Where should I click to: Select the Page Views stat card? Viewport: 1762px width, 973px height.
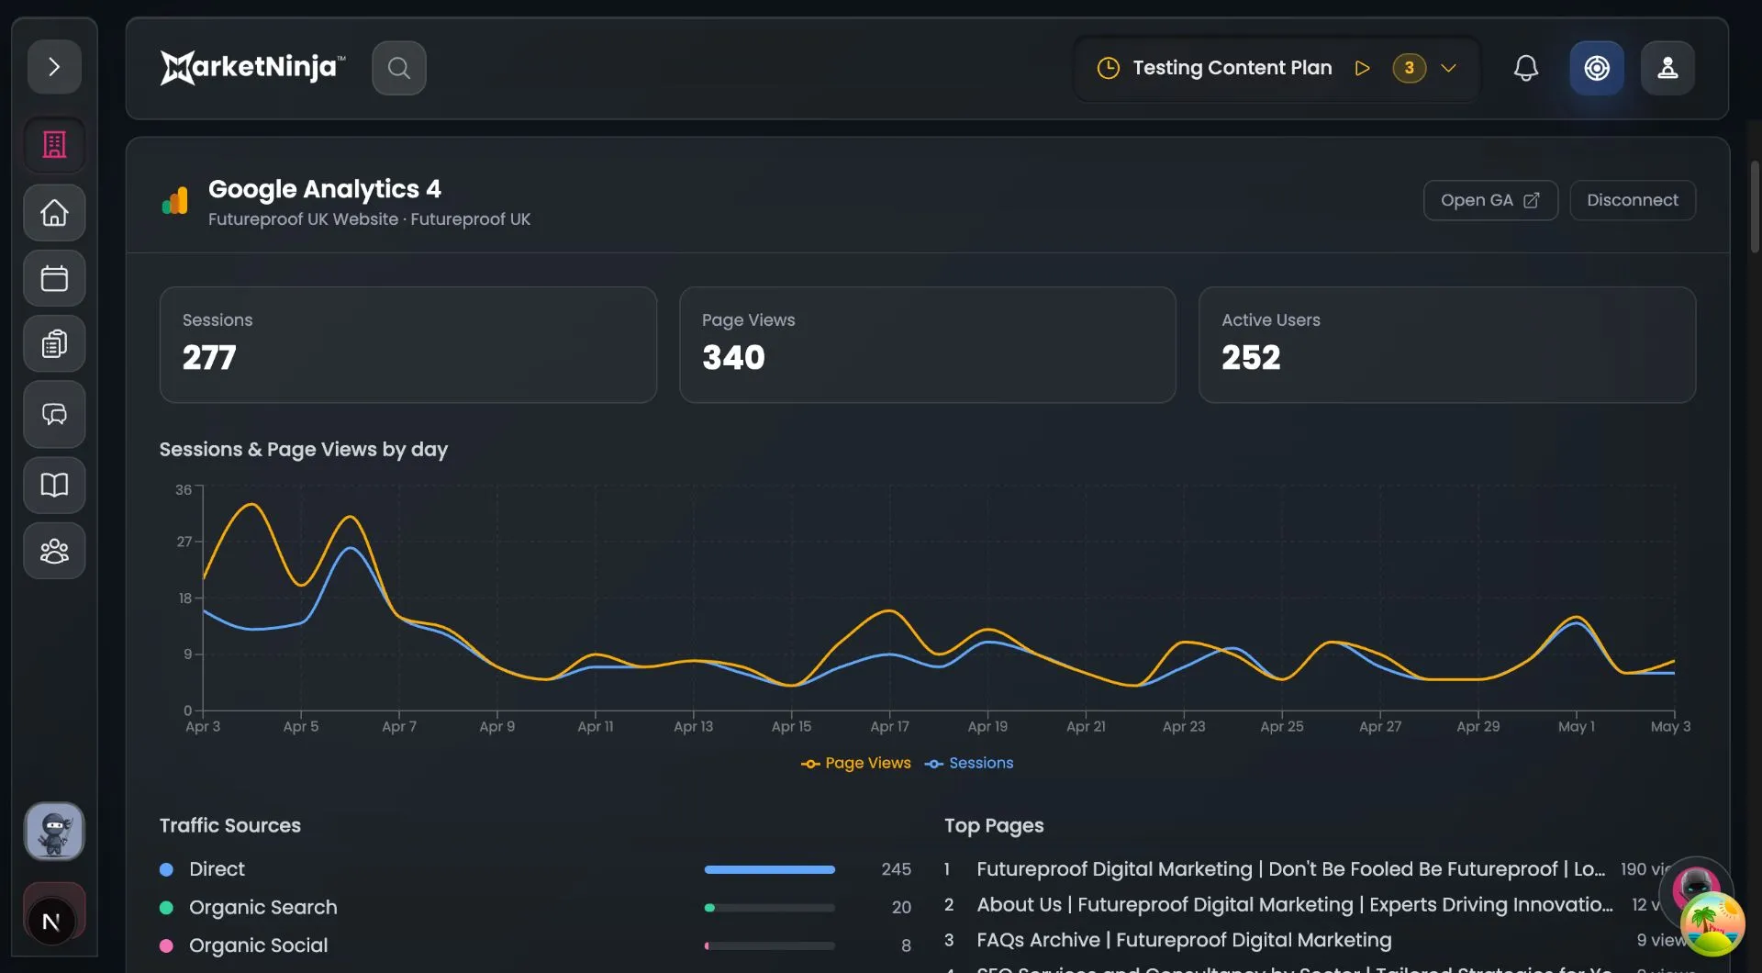click(928, 345)
